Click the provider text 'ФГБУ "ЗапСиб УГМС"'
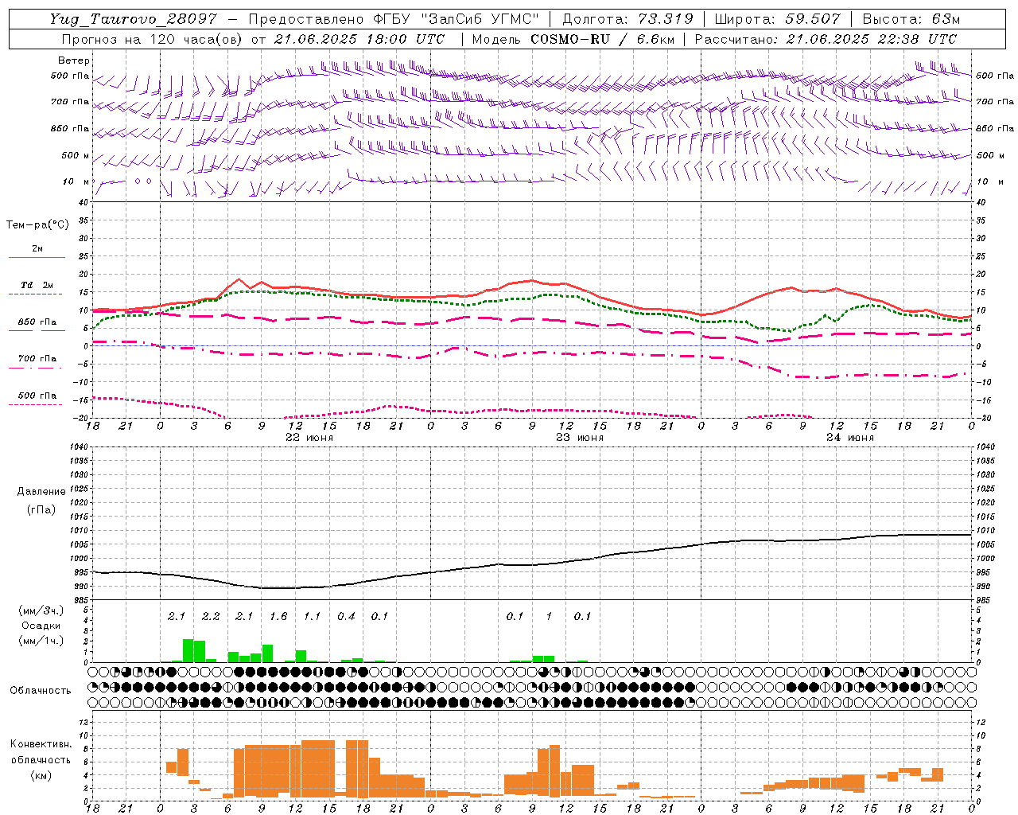The width and height of the screenshot is (1018, 815). 456,19
